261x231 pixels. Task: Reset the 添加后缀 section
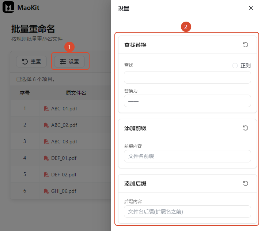coord(245,183)
